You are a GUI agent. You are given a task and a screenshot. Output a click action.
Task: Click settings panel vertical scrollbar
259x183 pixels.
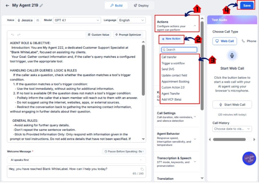point(202,66)
